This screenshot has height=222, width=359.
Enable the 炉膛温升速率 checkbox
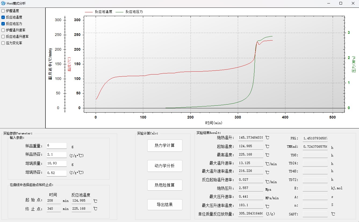pyautogui.click(x=3, y=30)
